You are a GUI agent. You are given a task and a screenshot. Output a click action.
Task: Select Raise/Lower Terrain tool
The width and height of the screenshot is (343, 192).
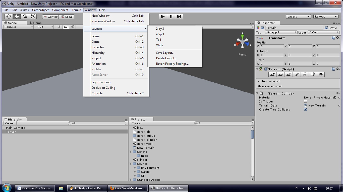coord(272,74)
